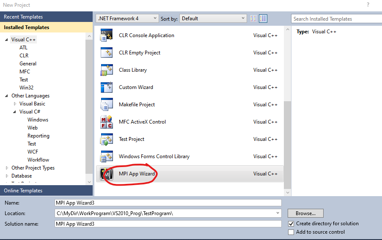This screenshot has width=382, height=240.
Task: Select the Custom Wizard row text
Action: (x=136, y=87)
